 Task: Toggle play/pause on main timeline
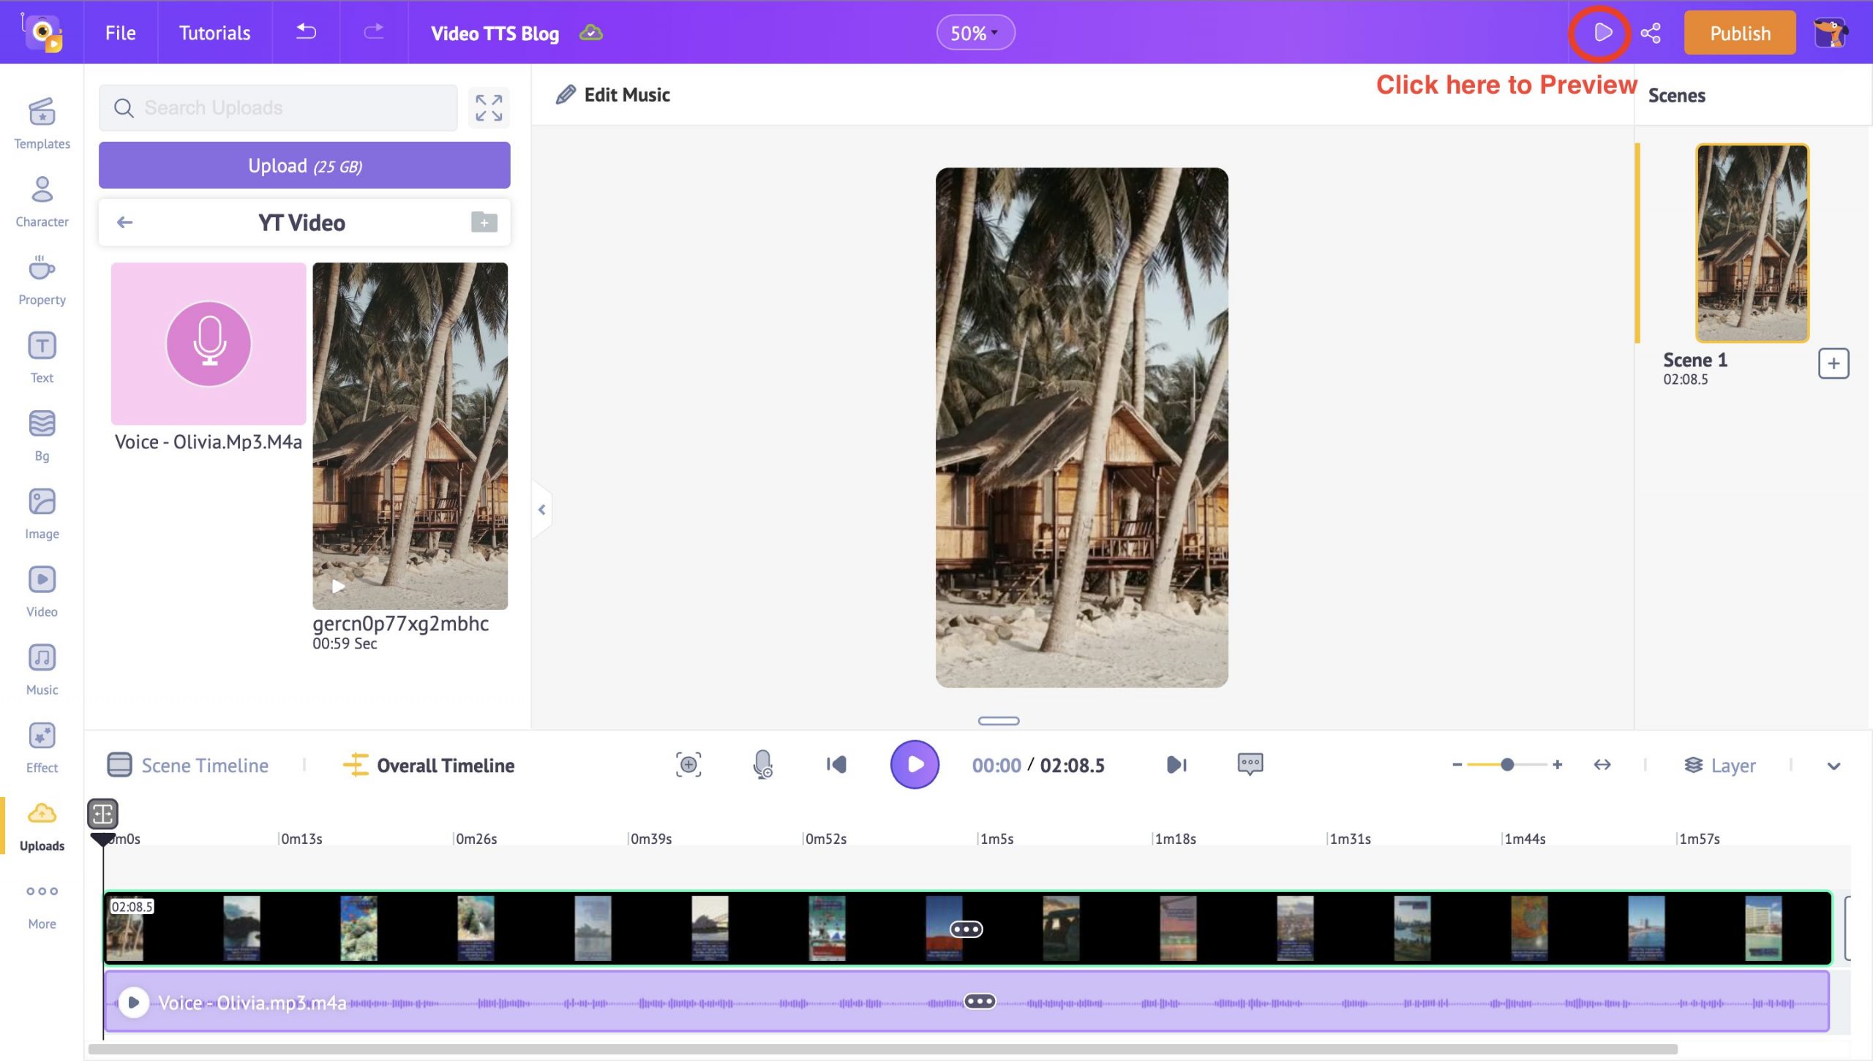916,764
